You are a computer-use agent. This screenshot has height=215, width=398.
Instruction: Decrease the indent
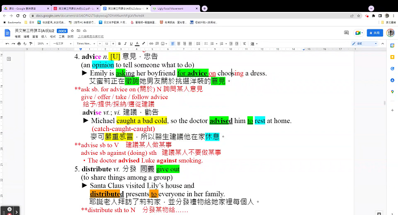231,44
